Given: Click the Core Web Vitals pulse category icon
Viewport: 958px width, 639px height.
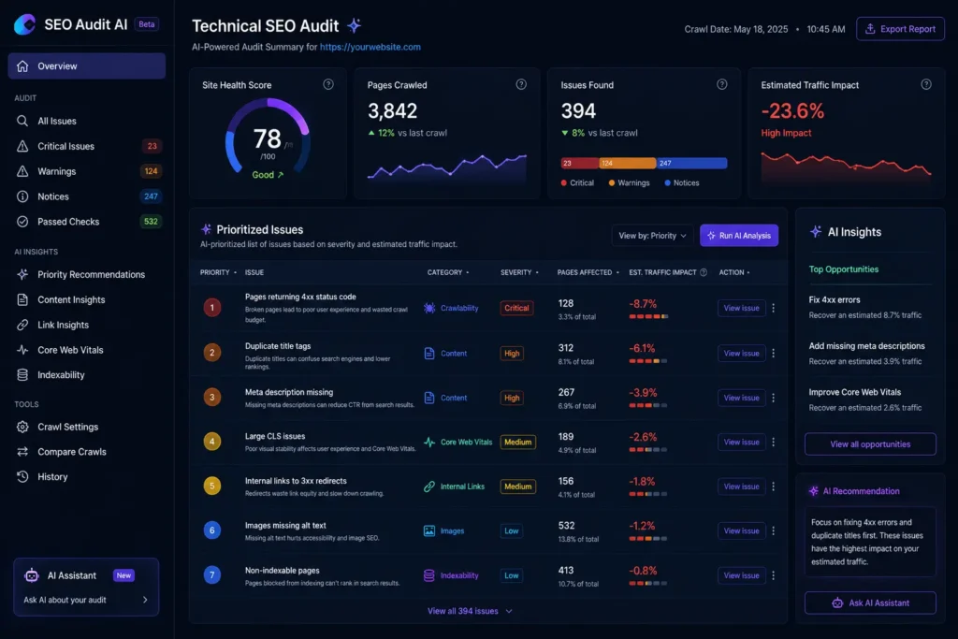Looking at the screenshot, I should click(429, 442).
